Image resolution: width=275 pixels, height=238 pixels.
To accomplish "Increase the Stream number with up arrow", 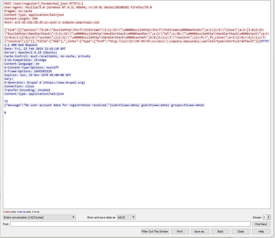I will click(269, 216).
